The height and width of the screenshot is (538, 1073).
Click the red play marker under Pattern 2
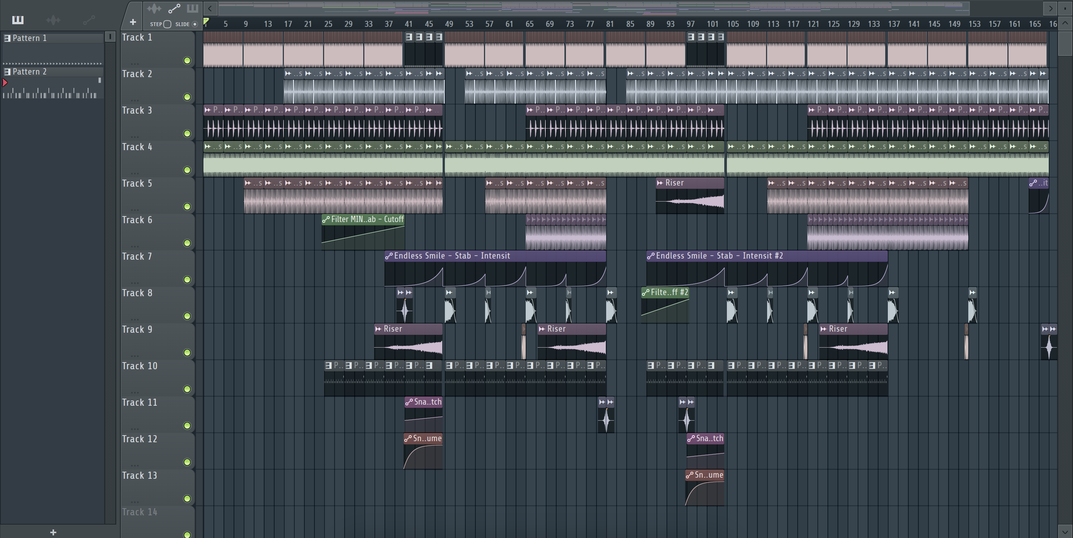pos(5,82)
